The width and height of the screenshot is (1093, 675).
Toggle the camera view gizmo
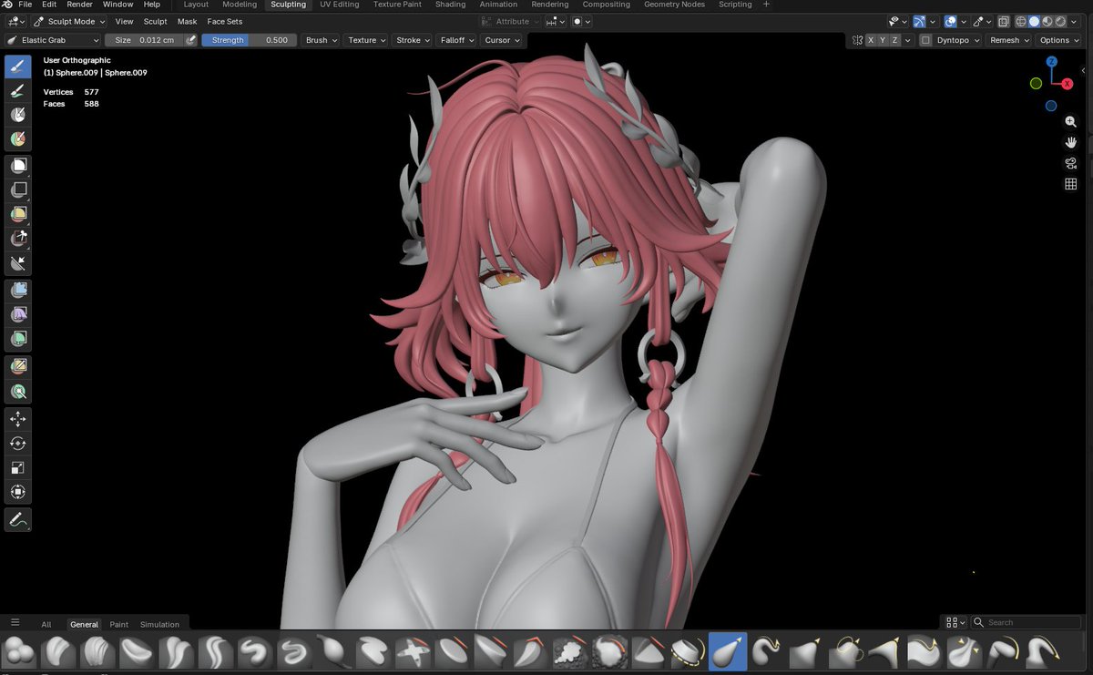click(x=1071, y=163)
